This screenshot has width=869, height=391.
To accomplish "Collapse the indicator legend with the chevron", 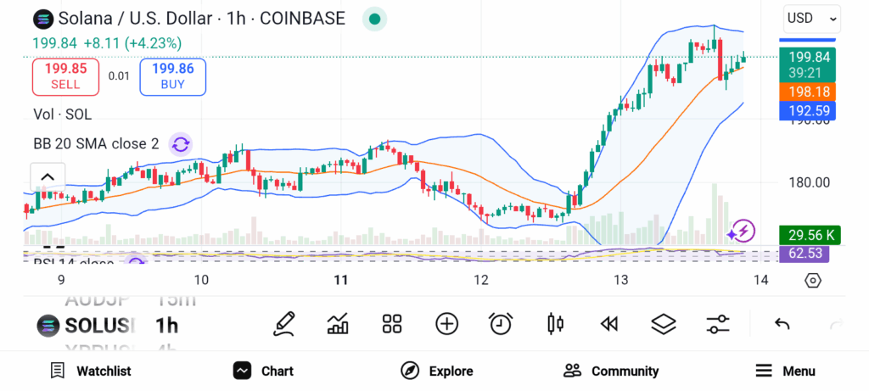I will 48,177.
